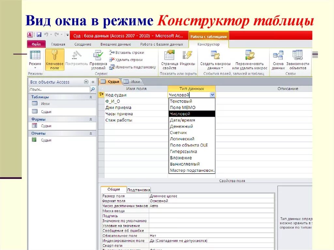Click the Построитель builder icon
Screen dimensions: 334x250
pos(76,58)
